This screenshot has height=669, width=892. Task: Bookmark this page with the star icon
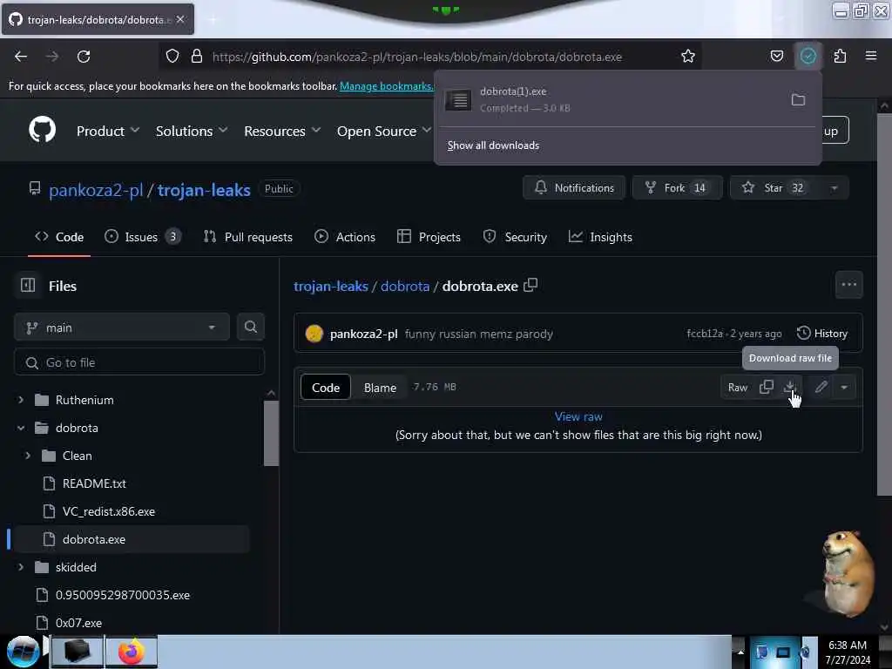[x=688, y=56]
